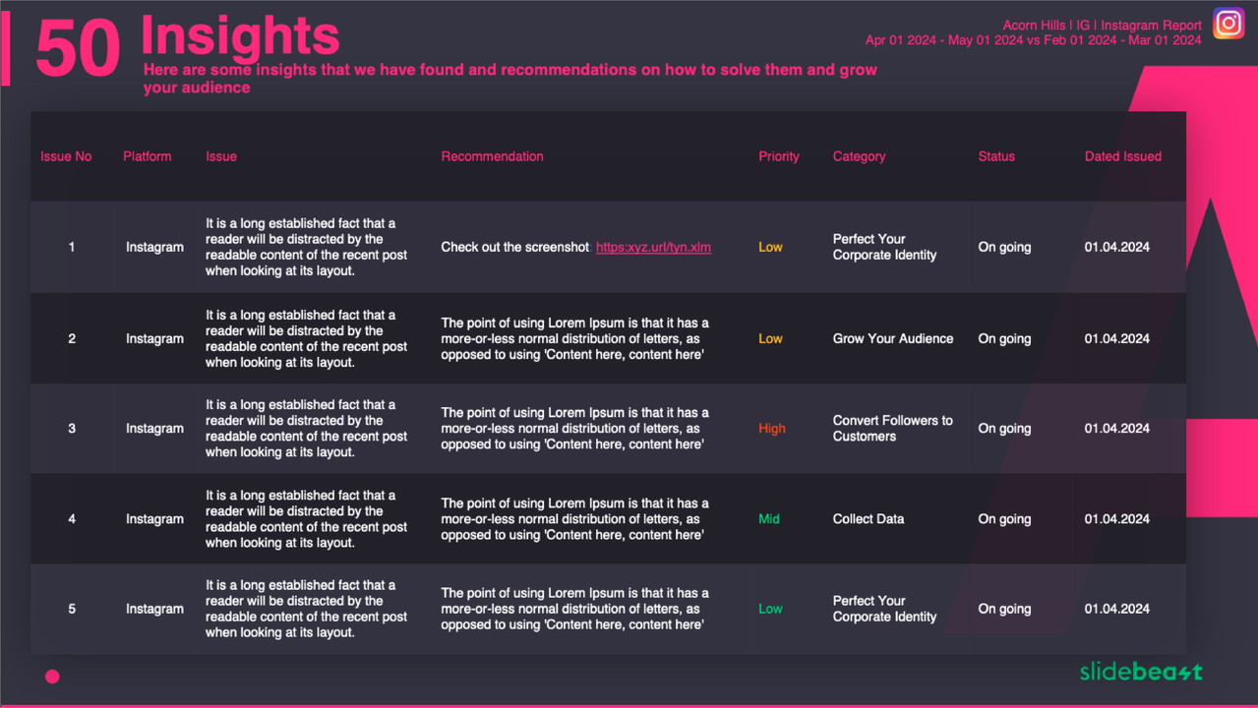Image resolution: width=1258 pixels, height=708 pixels.
Task: Click the pink dot in the bottom-left corner
Action: [x=52, y=677]
